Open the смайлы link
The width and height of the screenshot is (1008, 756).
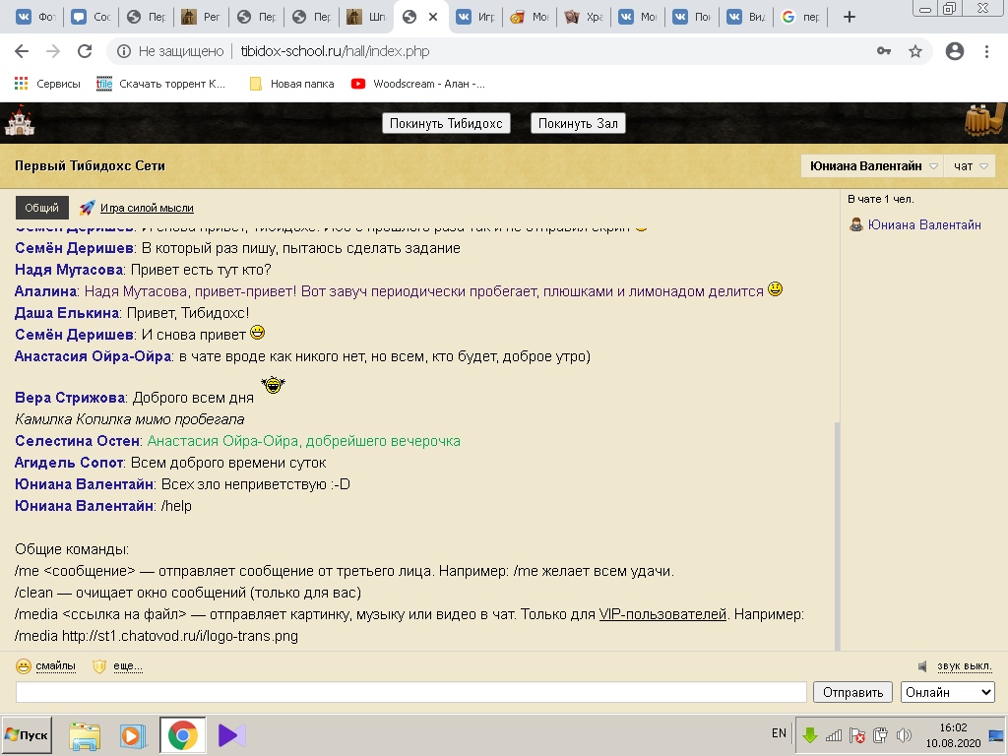coord(55,666)
